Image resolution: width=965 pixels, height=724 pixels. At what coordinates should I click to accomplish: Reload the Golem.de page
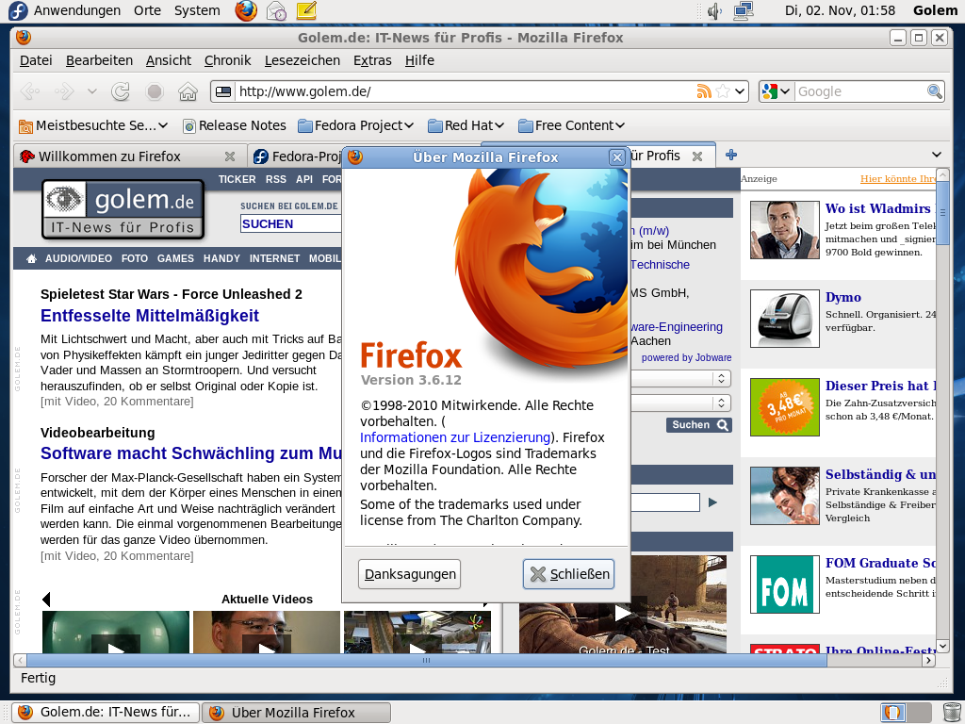point(121,91)
